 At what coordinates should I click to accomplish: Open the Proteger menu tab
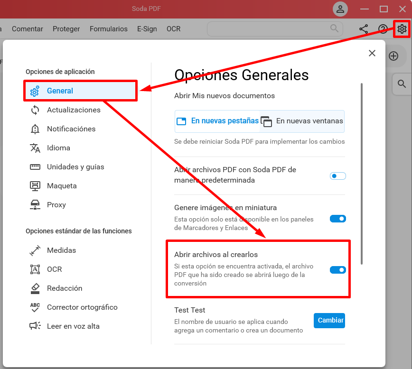tap(66, 29)
